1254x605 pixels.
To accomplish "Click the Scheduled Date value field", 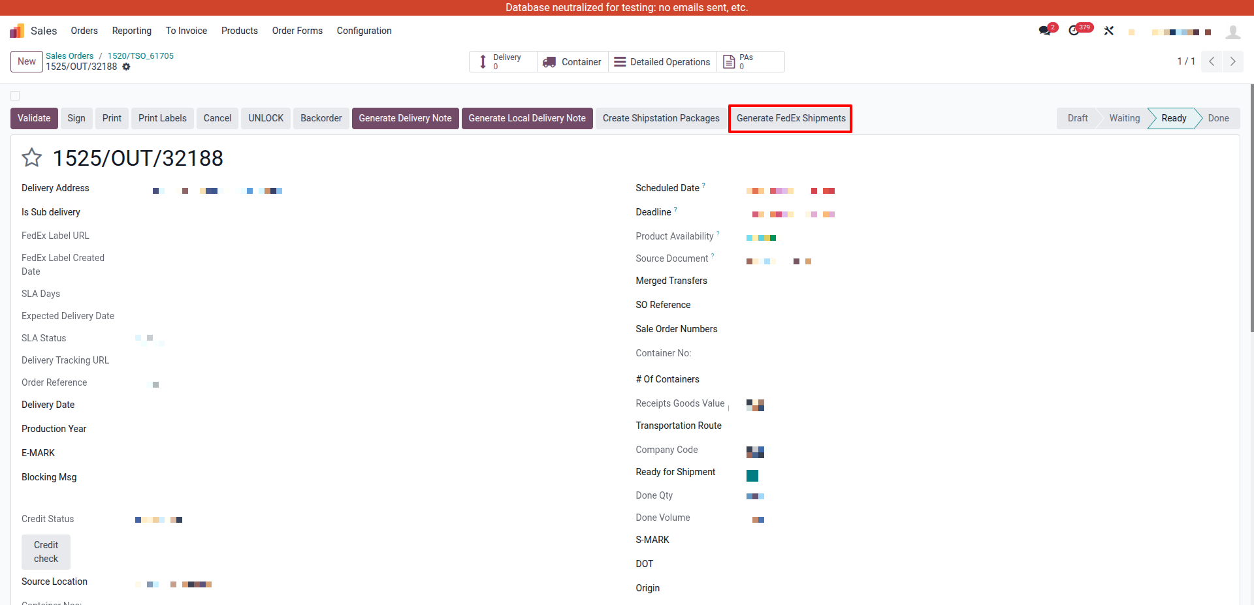I will point(790,191).
